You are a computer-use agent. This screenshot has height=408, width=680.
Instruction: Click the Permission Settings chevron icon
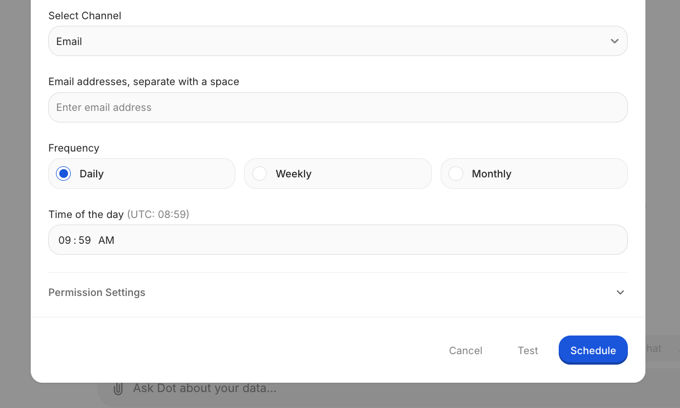620,293
